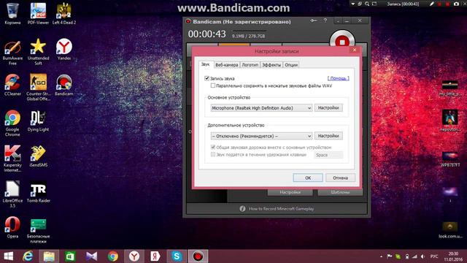Click the Bandicam taskbar icon
467x263 pixels.
(198, 256)
